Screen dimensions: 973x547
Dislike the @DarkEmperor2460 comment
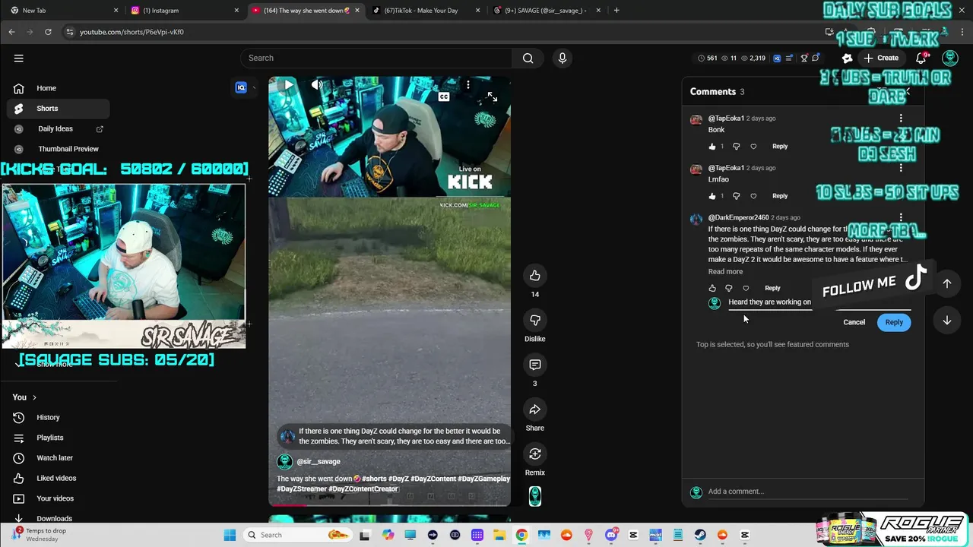click(729, 288)
